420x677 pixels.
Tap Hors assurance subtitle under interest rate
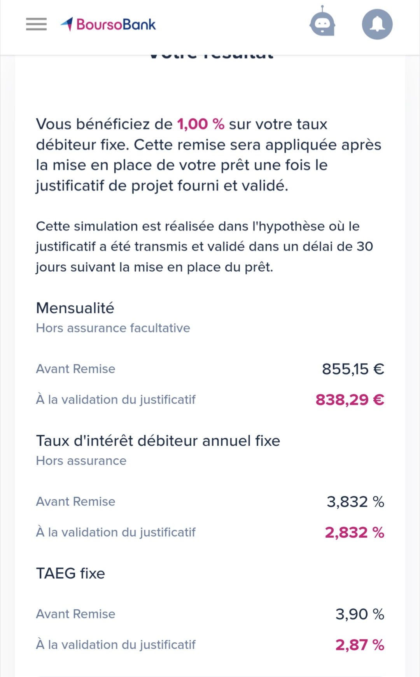coord(81,461)
